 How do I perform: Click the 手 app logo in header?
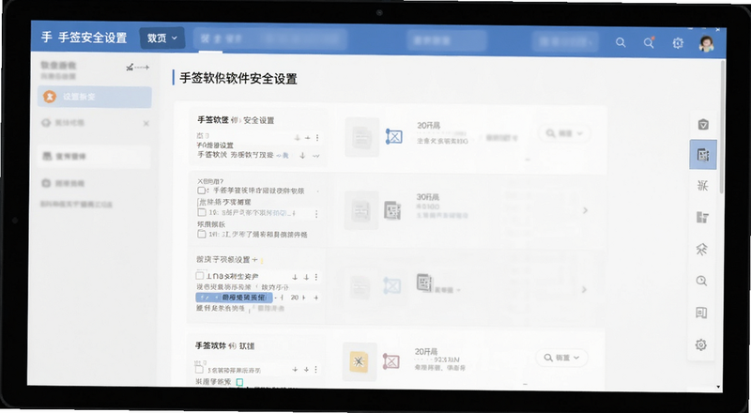pos(46,38)
